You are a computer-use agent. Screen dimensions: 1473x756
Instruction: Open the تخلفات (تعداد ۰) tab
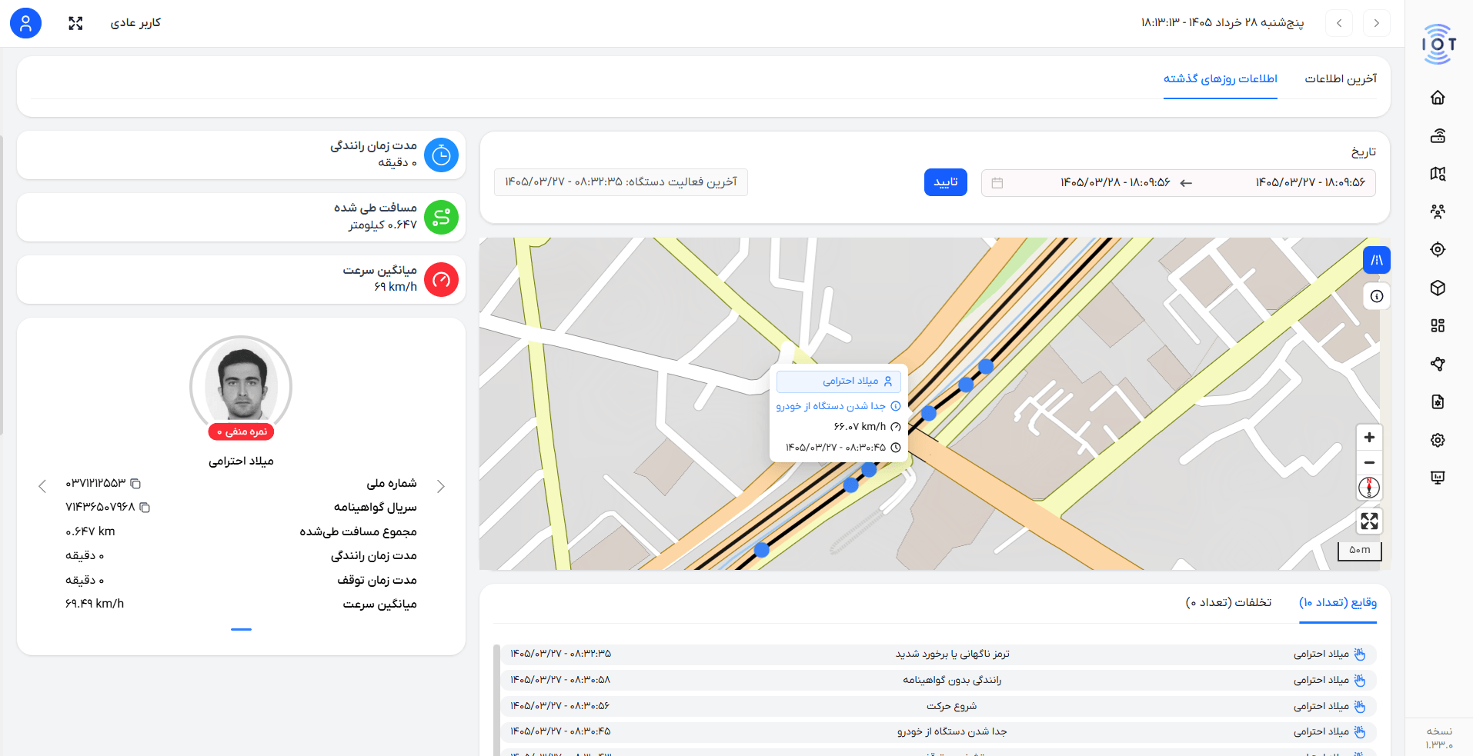pos(1228,602)
